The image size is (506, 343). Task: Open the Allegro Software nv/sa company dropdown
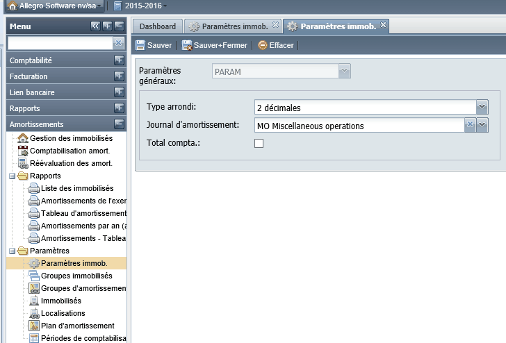55,6
